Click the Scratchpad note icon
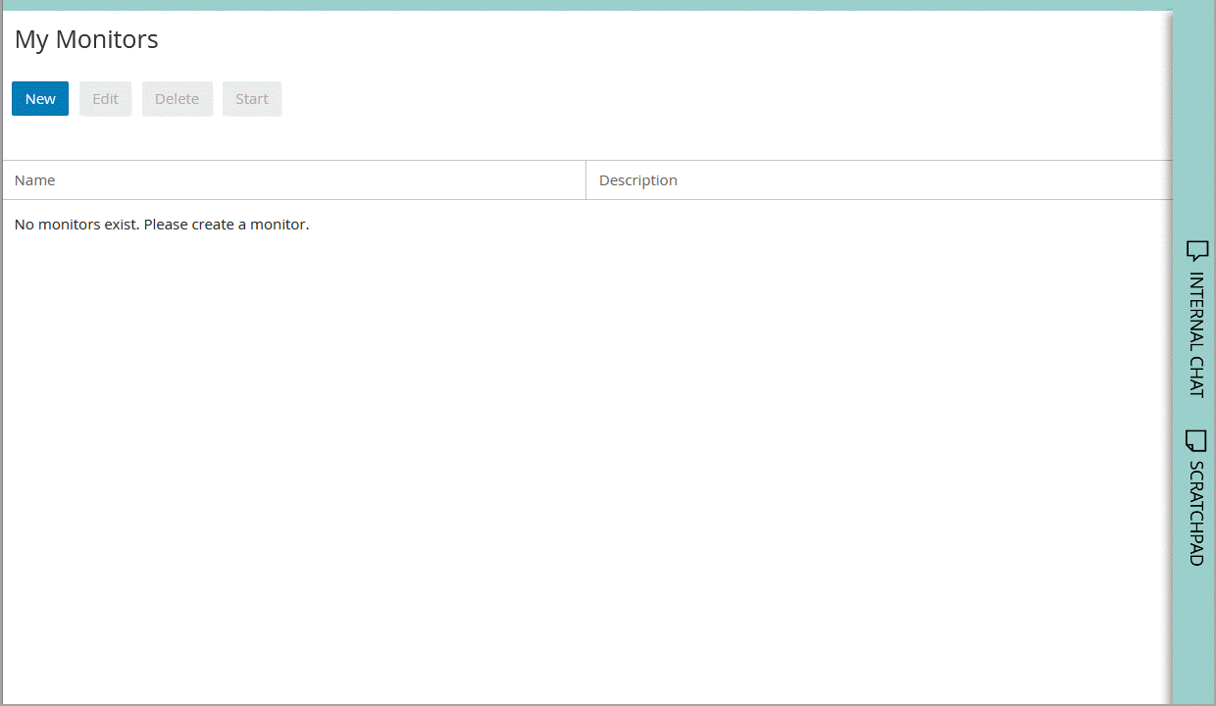Viewport: 1216px width, 706px height. point(1196,440)
